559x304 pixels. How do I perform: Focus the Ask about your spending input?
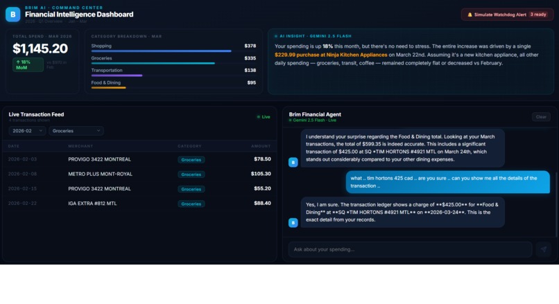(410, 249)
